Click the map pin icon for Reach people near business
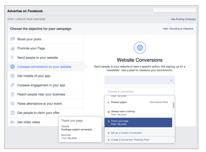The image size is (206, 152). click(x=13, y=94)
